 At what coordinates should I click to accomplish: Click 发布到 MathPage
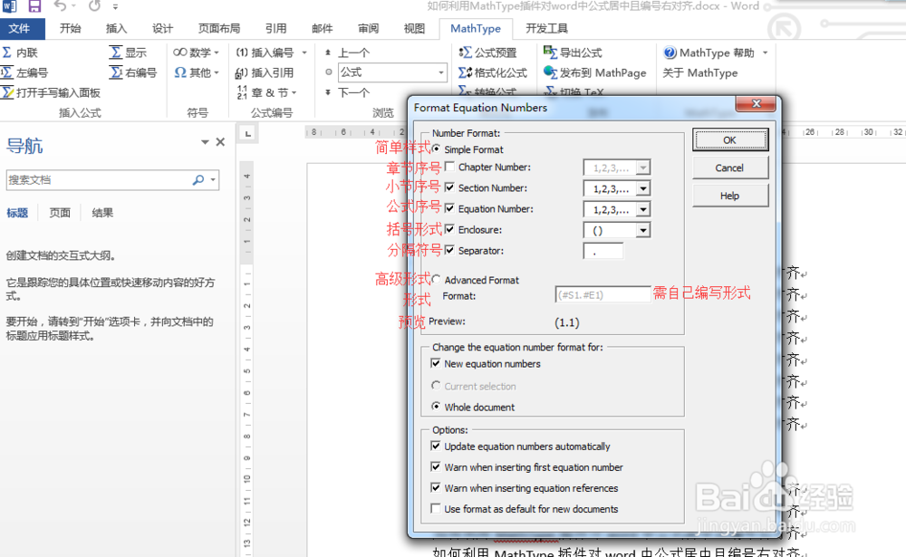(594, 72)
